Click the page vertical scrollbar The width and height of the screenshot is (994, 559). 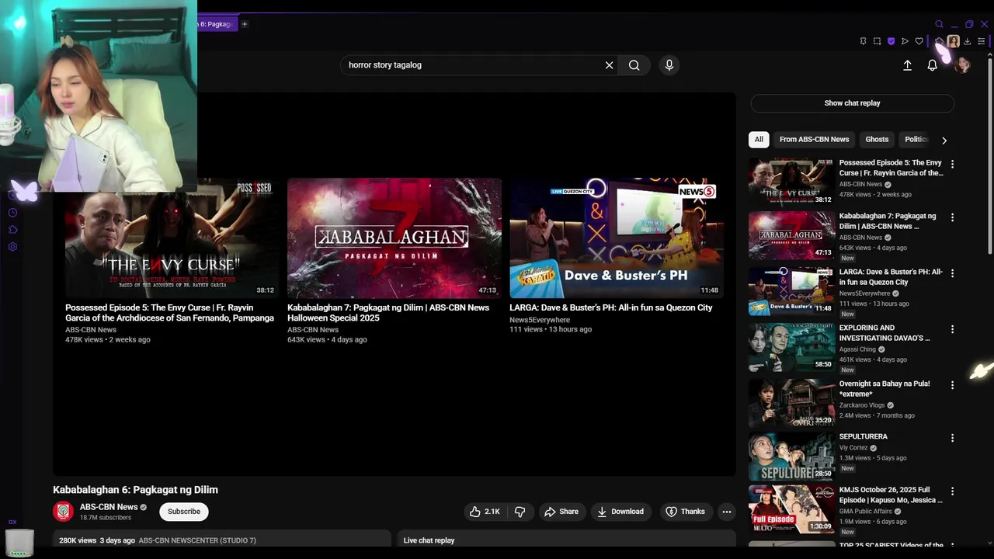[x=989, y=155]
